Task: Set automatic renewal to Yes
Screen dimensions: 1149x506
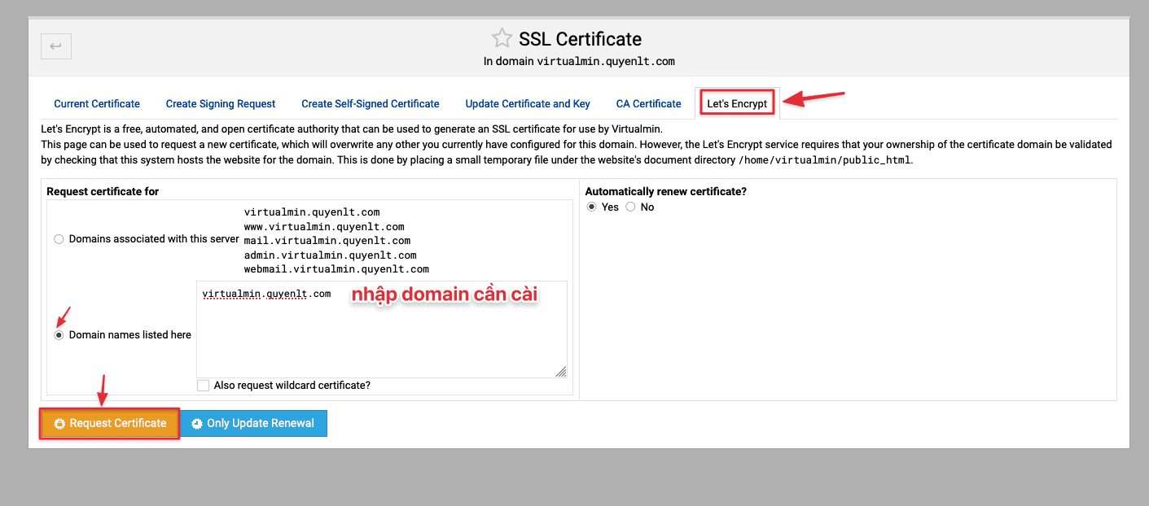Action: click(x=592, y=207)
